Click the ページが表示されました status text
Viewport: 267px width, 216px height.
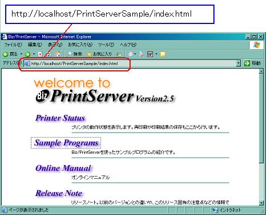click(29, 210)
